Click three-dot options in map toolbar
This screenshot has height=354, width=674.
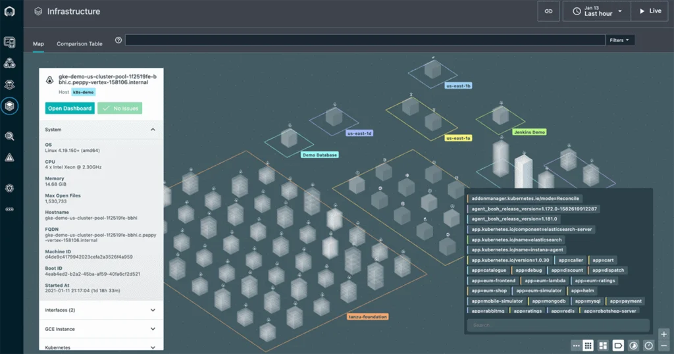pyautogui.click(x=577, y=345)
